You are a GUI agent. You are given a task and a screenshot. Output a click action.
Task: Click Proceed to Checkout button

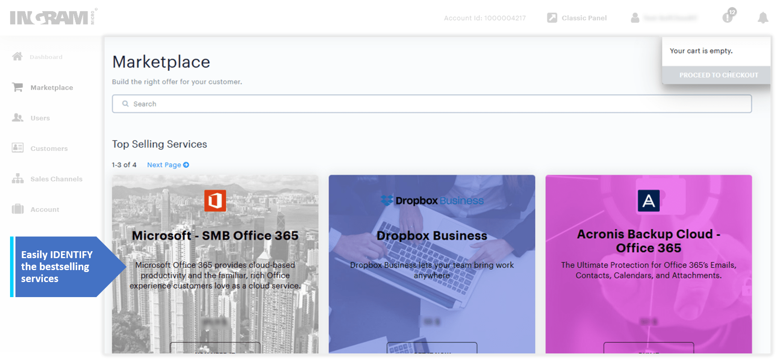coord(716,75)
